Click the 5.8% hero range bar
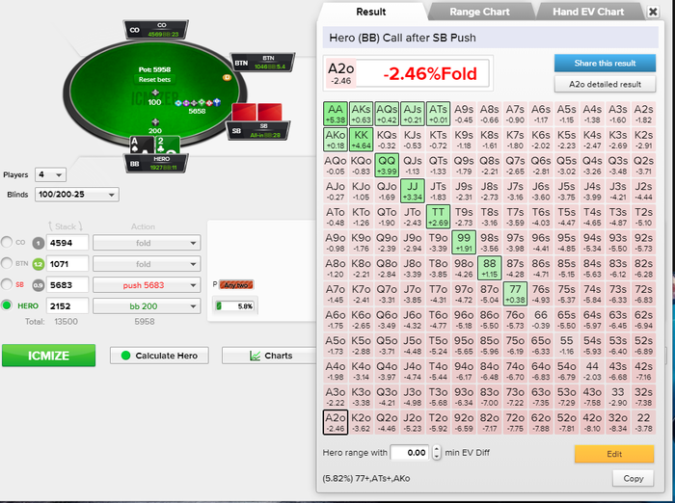Screen dimensions: 675x503 (x=235, y=305)
